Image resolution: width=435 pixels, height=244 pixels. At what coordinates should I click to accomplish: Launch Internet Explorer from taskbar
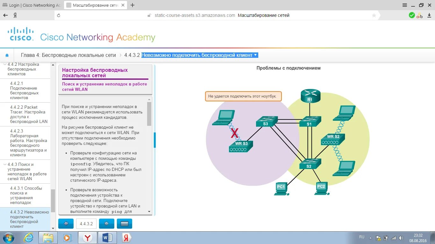28,238
